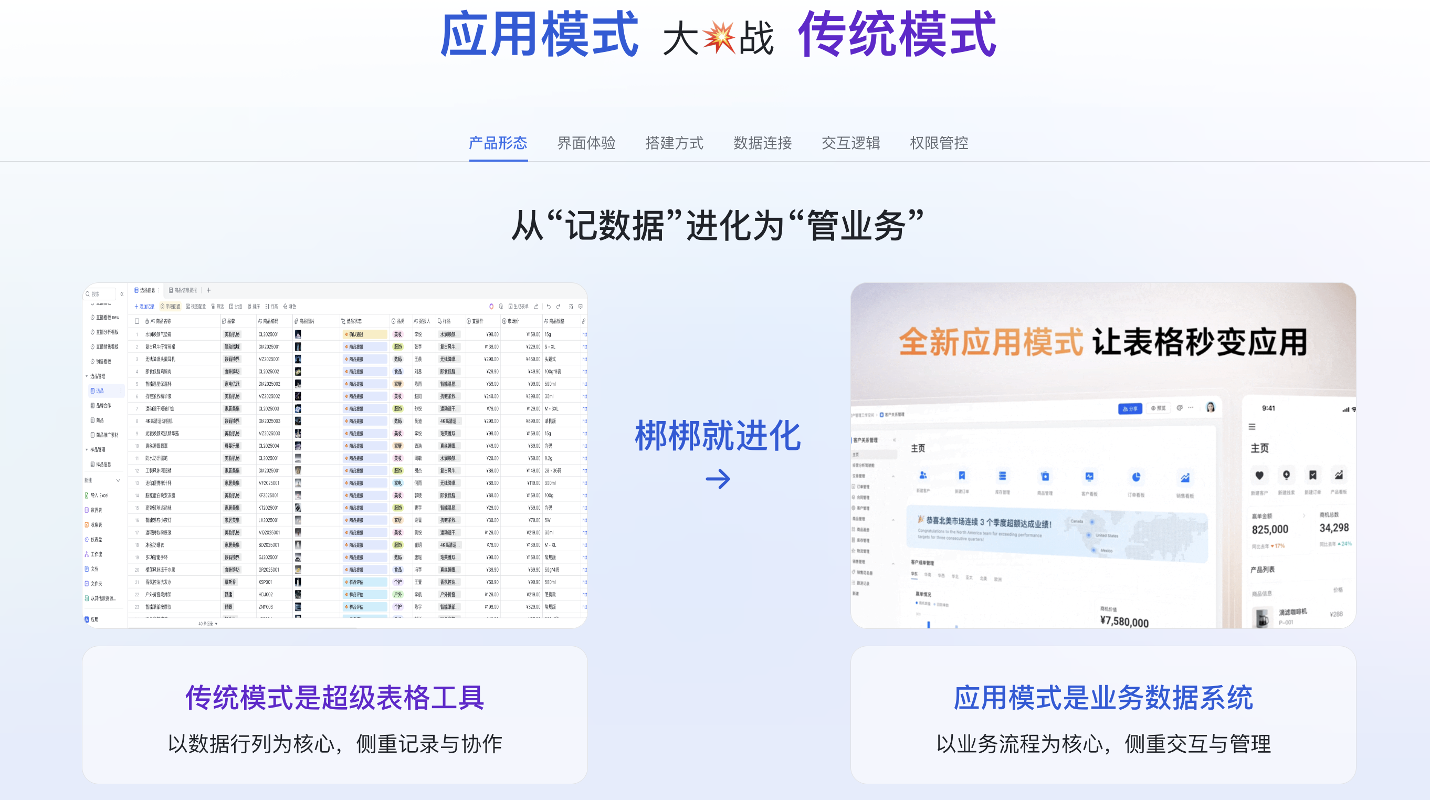Switch to the 权限管控 tab
Image resolution: width=1430 pixels, height=800 pixels.
[939, 143]
